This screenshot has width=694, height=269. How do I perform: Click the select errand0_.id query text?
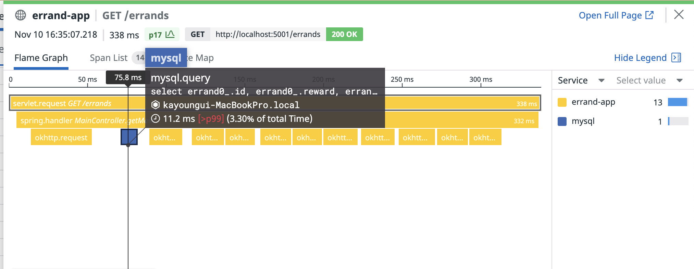click(264, 91)
